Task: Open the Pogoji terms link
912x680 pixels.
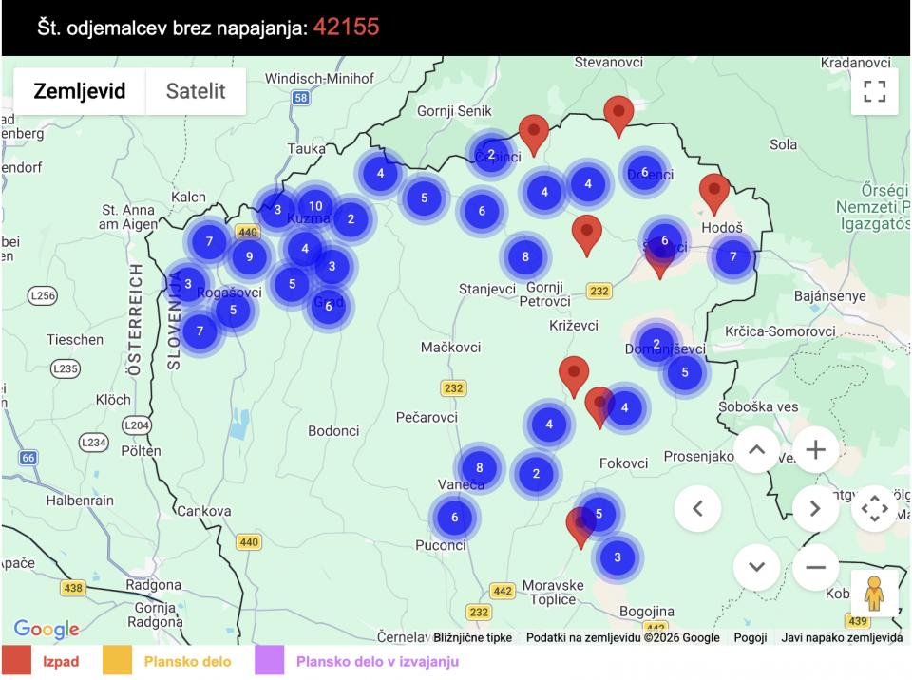Action: pos(750,637)
